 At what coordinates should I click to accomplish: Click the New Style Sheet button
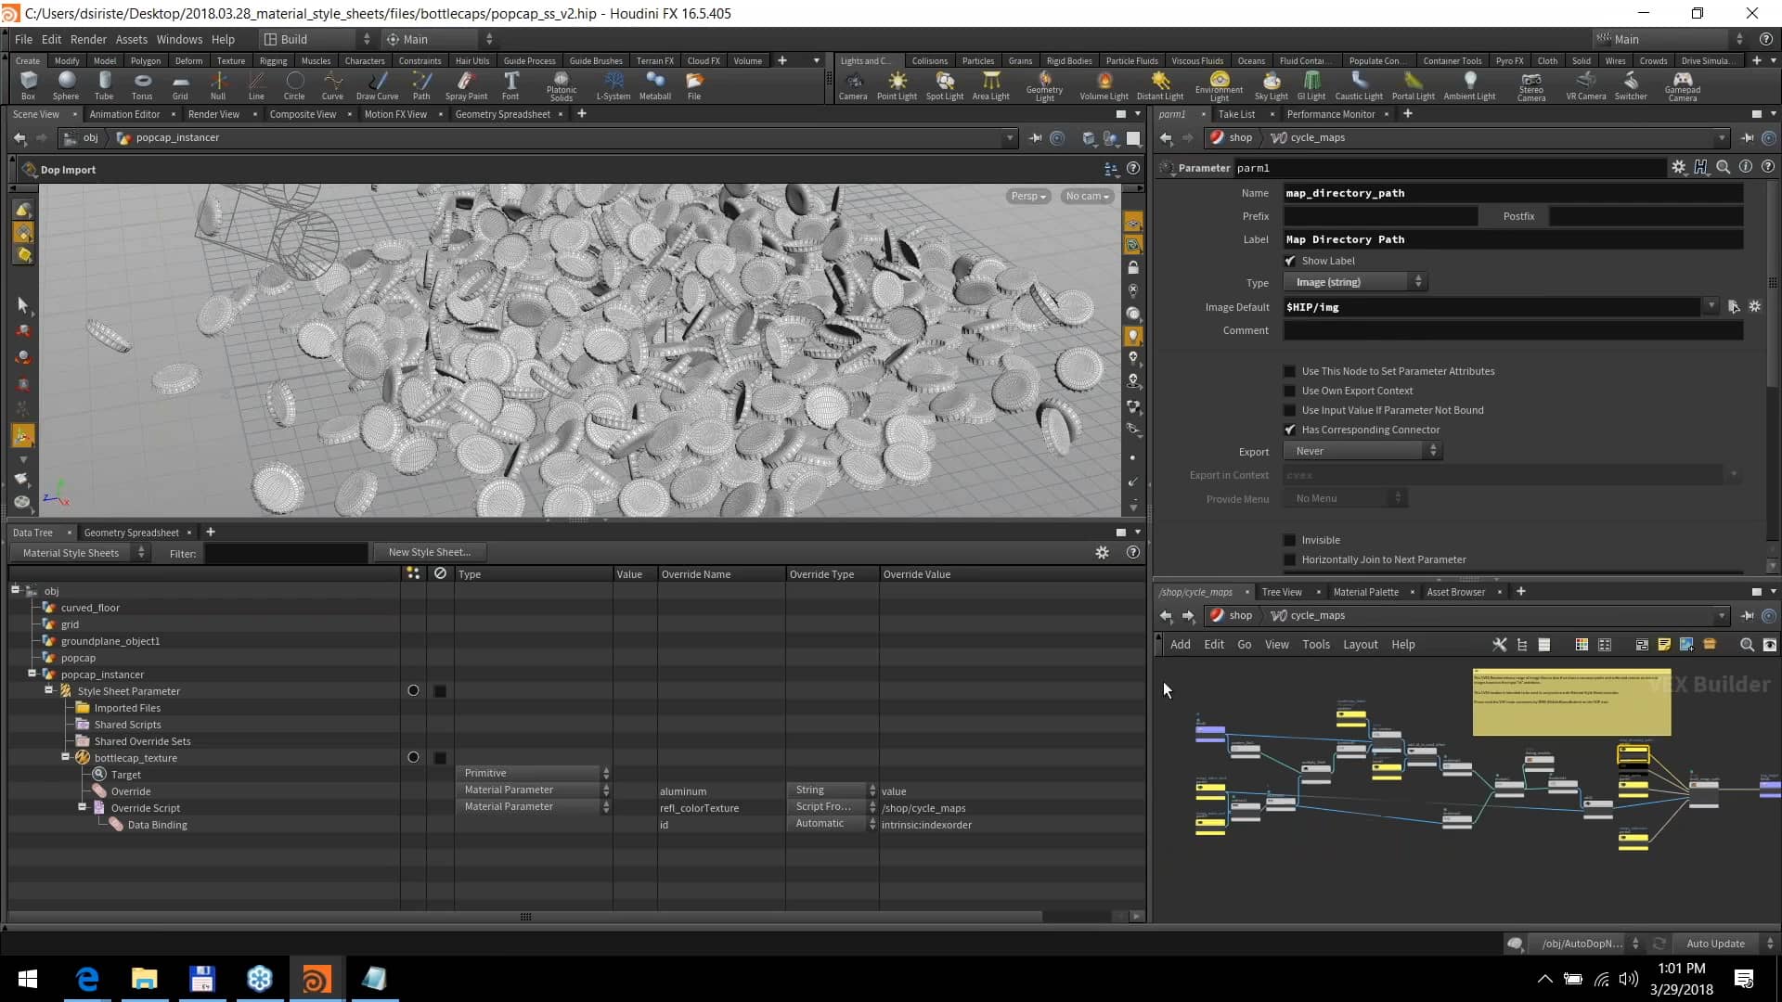pos(429,552)
